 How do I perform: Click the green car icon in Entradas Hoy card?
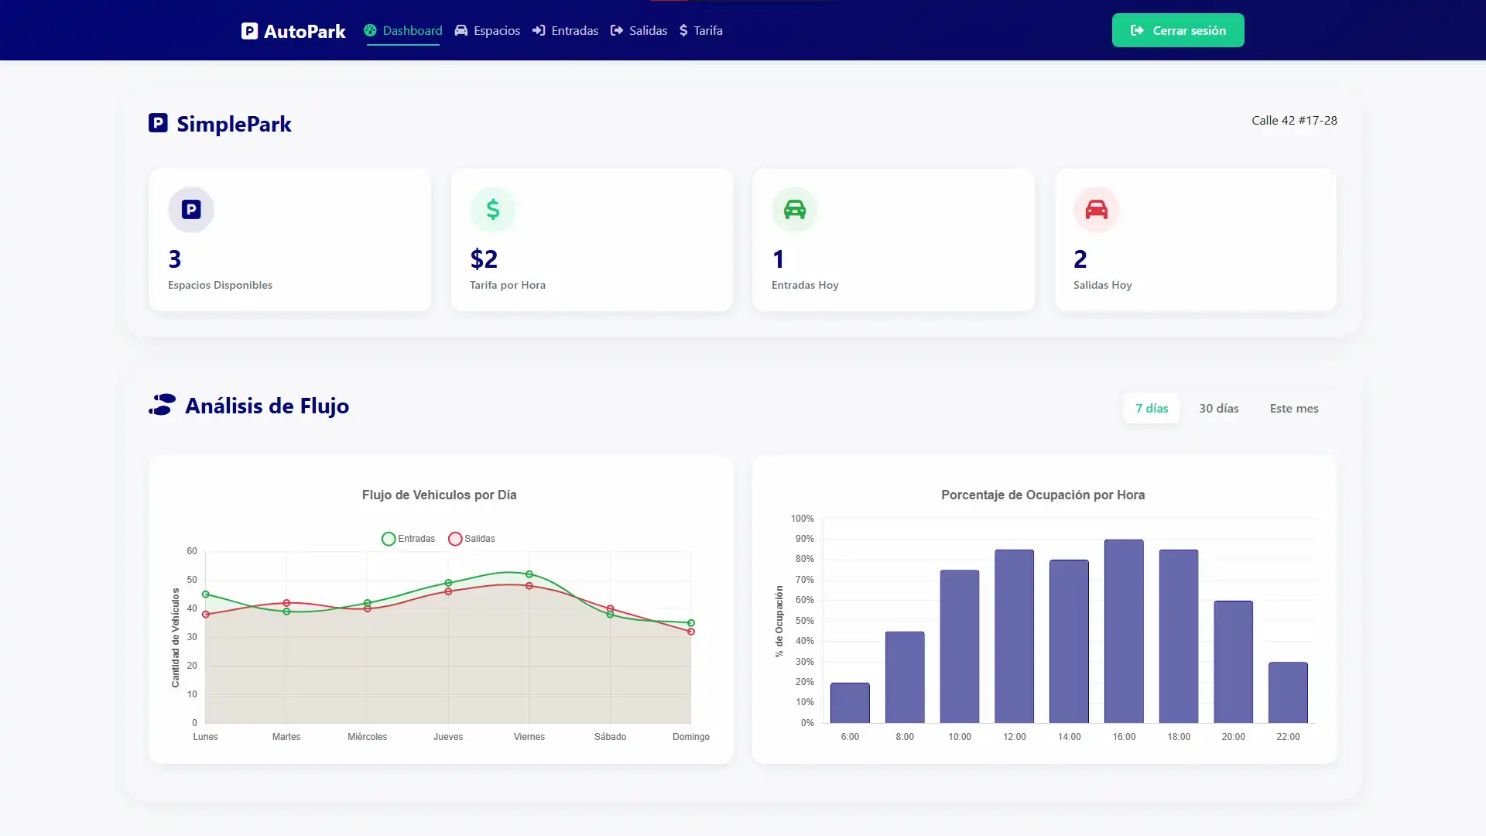pos(795,210)
